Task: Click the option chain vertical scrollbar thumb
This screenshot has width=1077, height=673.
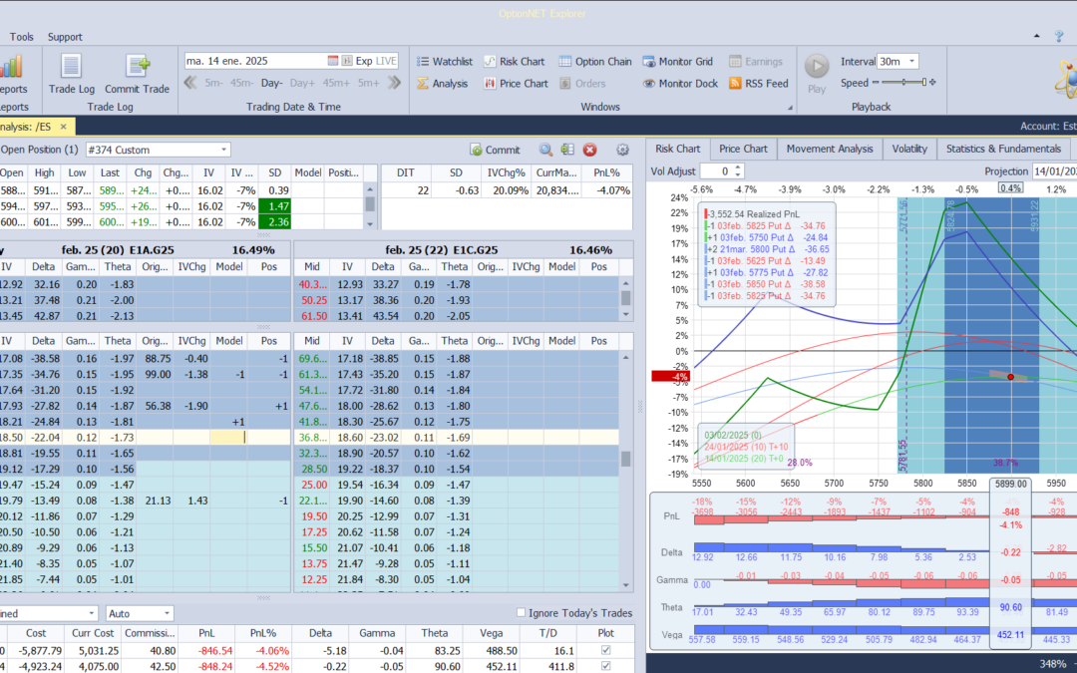Action: click(x=625, y=459)
